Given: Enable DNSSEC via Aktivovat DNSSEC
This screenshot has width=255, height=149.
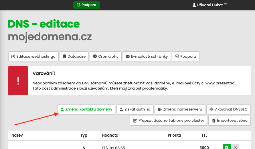Looking at the screenshot, I should click(228, 109).
